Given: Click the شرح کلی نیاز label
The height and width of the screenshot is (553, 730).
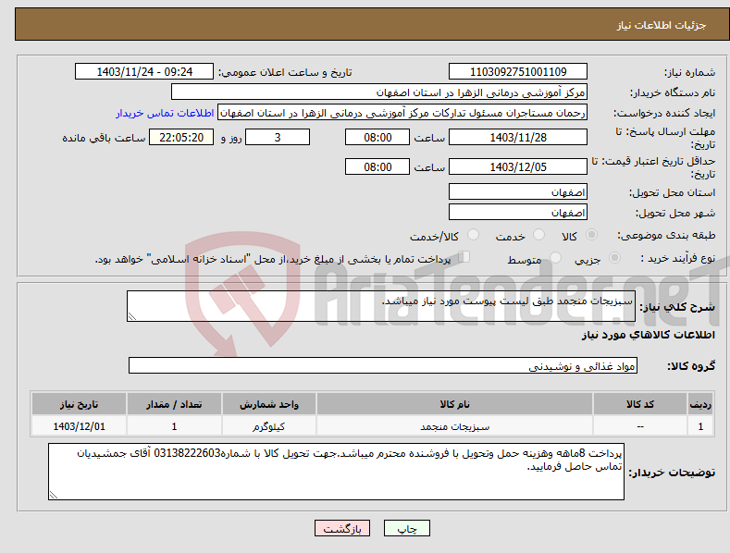Looking at the screenshot, I should tap(677, 307).
